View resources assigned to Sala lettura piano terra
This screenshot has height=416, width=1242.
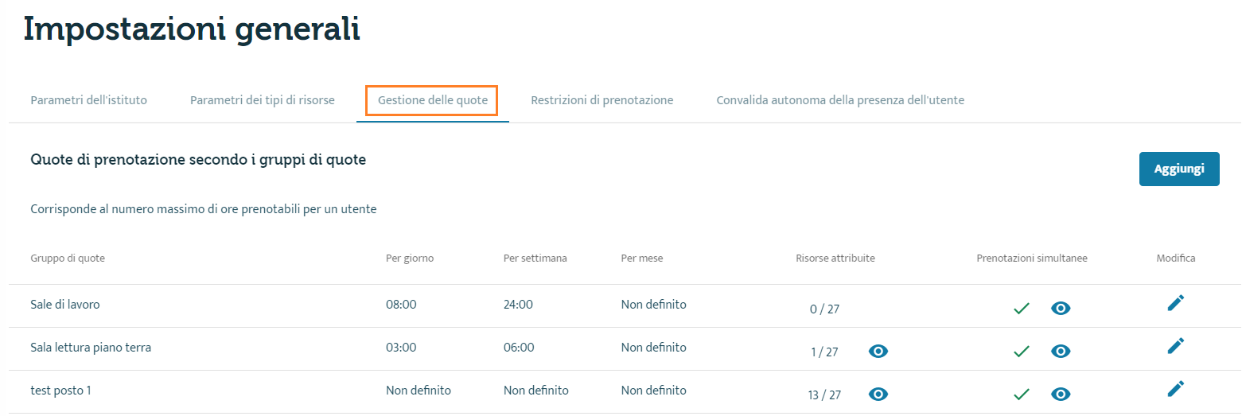(x=878, y=352)
